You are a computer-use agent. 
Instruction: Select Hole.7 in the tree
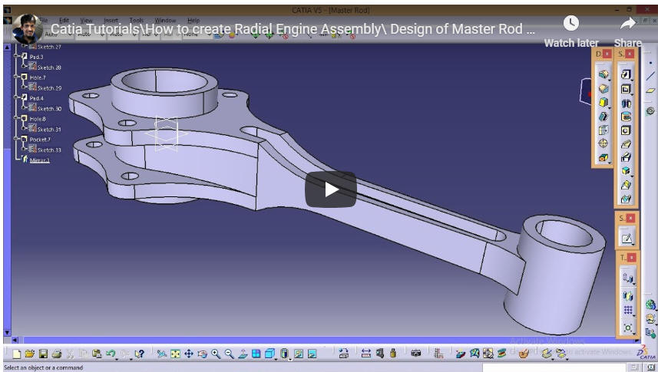[38, 77]
